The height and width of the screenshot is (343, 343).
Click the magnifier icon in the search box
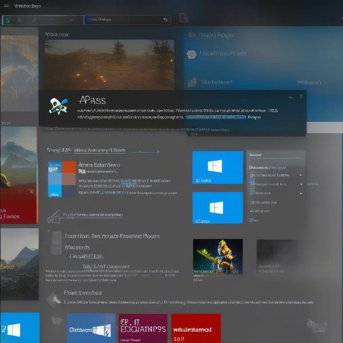(165, 19)
